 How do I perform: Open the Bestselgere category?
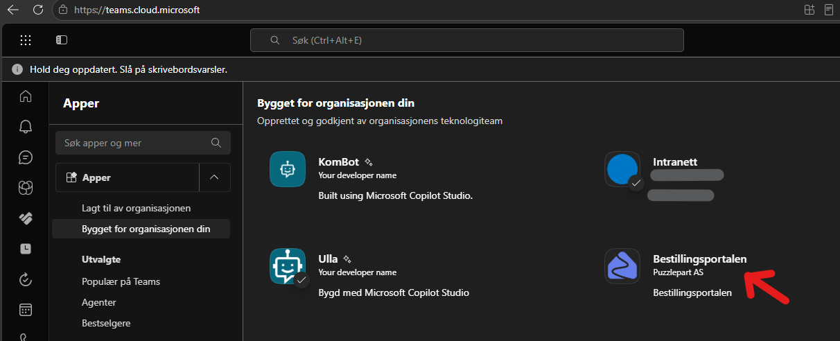click(x=106, y=323)
